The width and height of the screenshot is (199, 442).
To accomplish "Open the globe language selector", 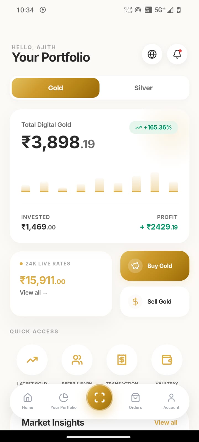I will click(x=152, y=54).
